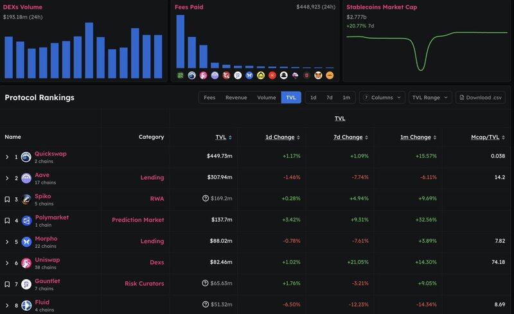Open the Uniswap protocol link
The image size is (514, 314).
pos(47,259)
